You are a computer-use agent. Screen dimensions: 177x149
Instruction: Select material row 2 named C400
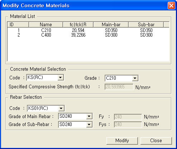point(88,35)
